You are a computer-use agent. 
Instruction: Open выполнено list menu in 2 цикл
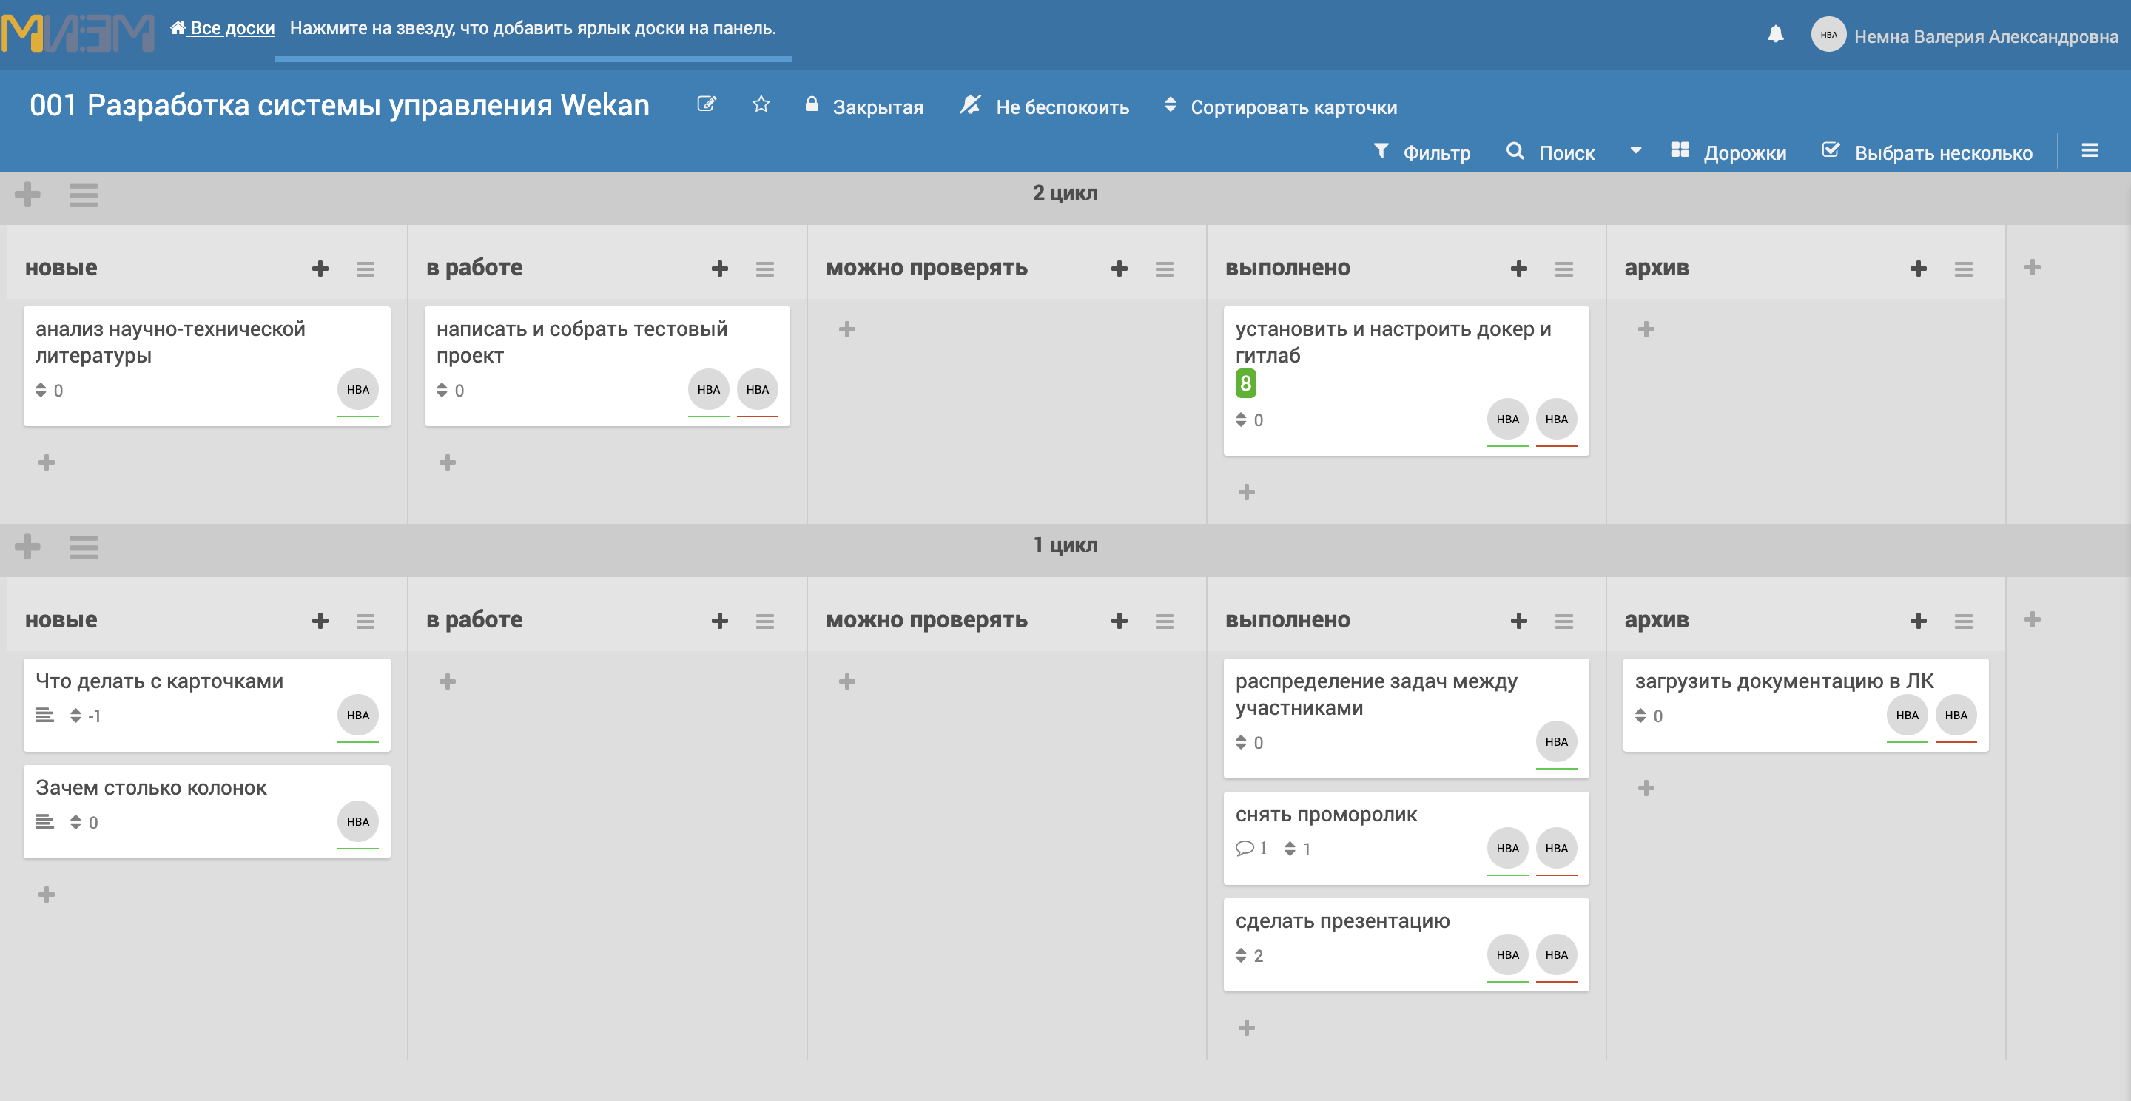tap(1564, 269)
